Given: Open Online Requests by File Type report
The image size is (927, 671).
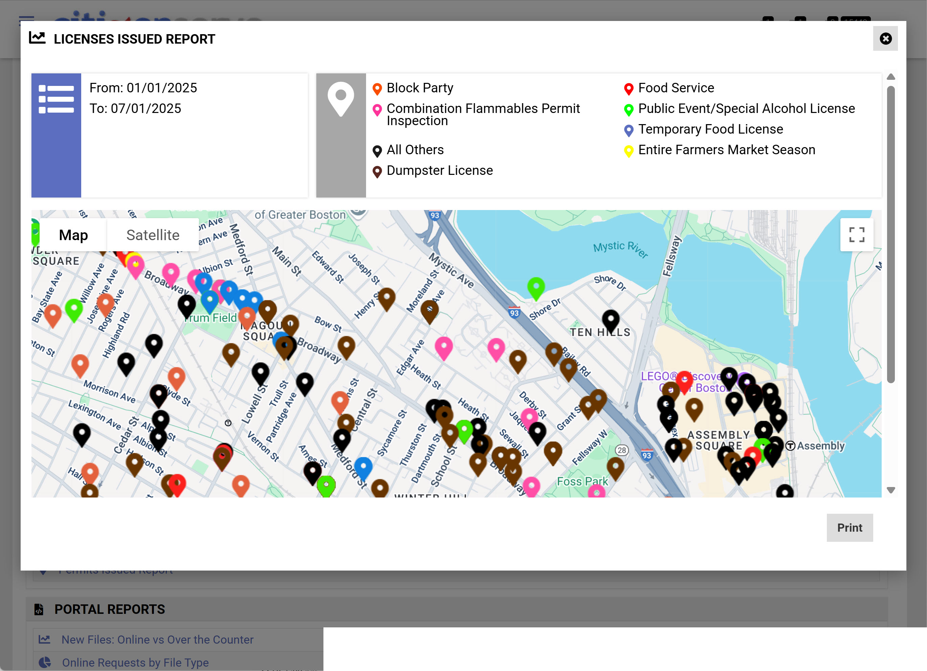Looking at the screenshot, I should click(135, 662).
